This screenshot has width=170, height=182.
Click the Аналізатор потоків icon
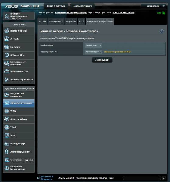tap(6, 79)
